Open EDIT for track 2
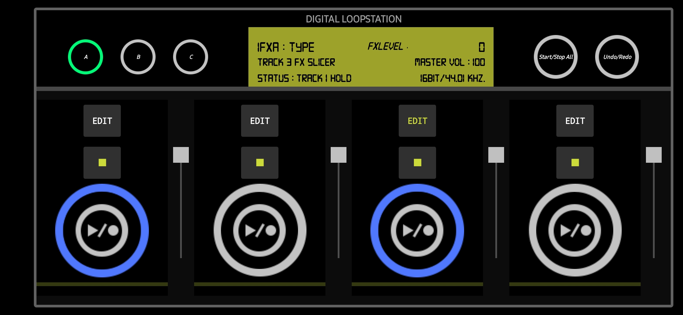This screenshot has height=315, width=683. coord(260,121)
